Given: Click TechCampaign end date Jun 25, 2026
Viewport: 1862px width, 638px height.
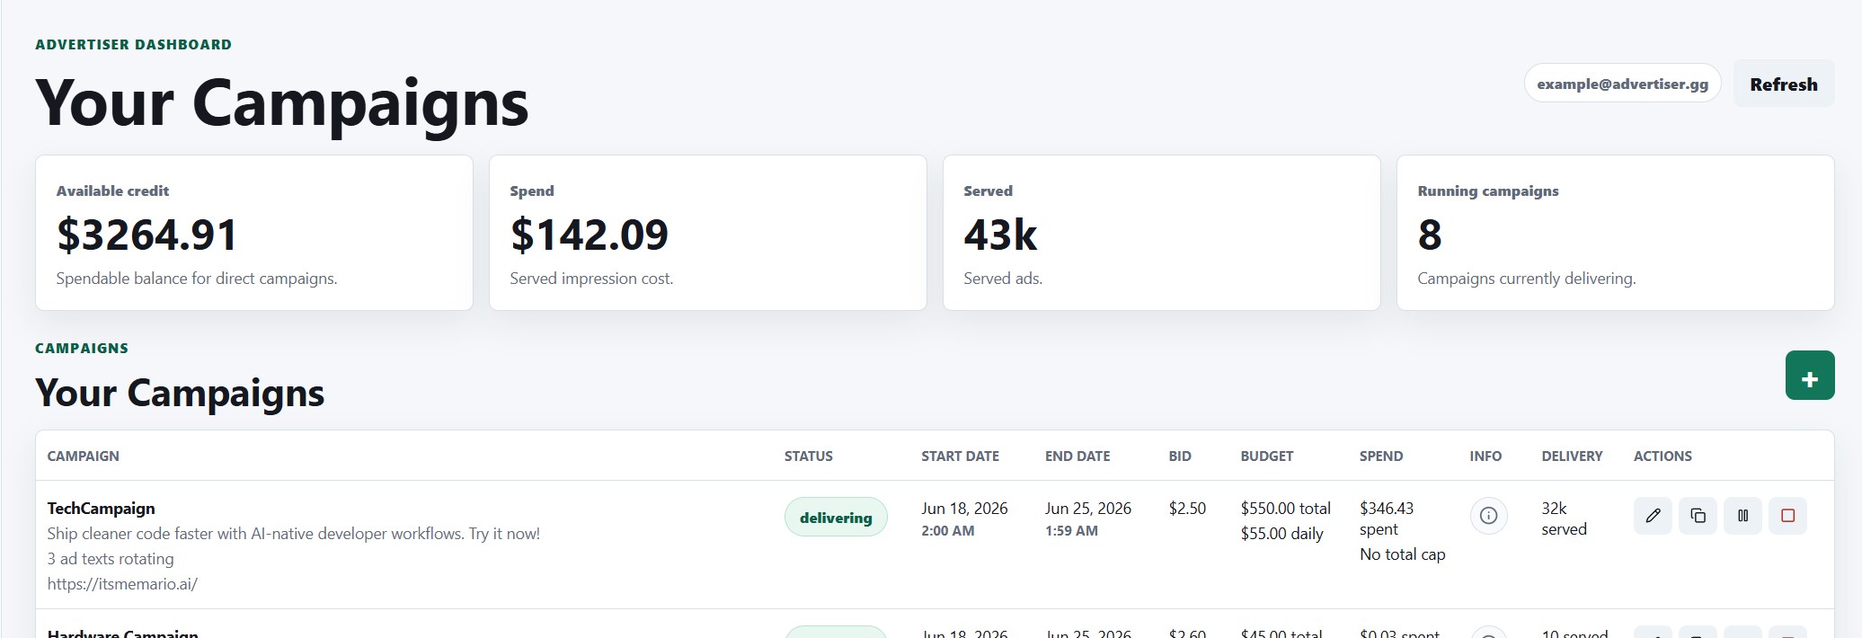Looking at the screenshot, I should coord(1088,509).
